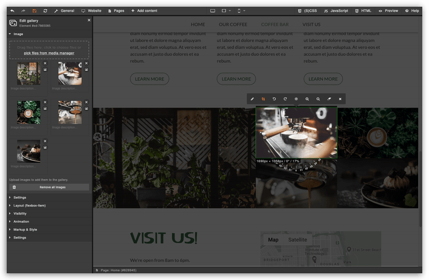Click the focus point circle icon
Screen dimensions: 429x280
[x=296, y=99]
